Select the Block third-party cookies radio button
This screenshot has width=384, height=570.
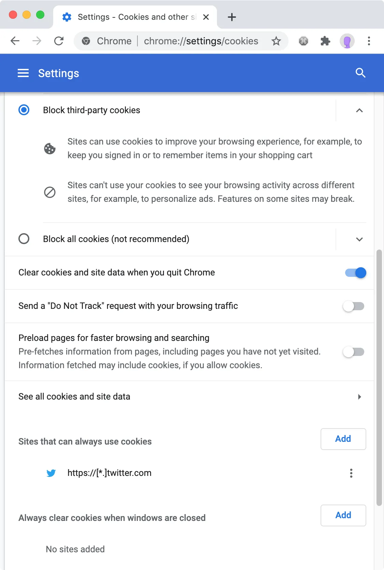[x=24, y=110]
